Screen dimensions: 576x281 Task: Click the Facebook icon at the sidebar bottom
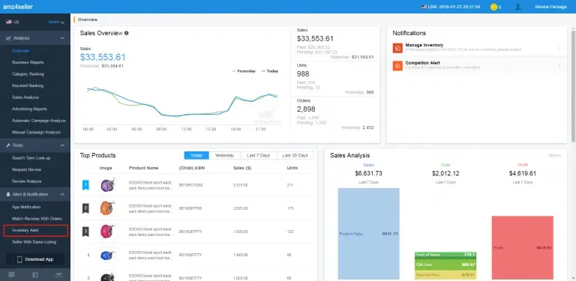35,274
